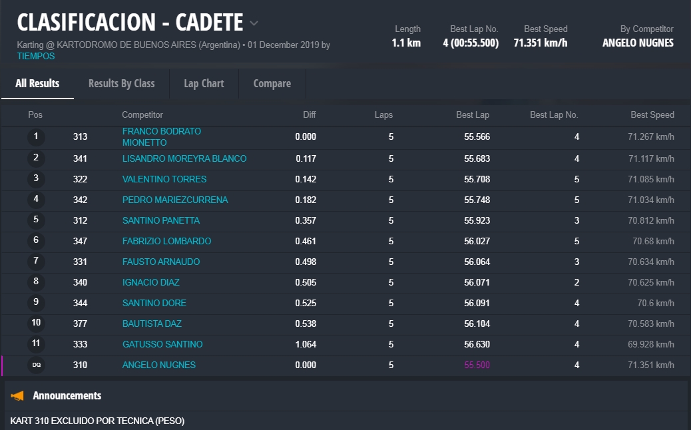Click the DQ badge for kart 310
The image size is (691, 430).
tap(36, 365)
